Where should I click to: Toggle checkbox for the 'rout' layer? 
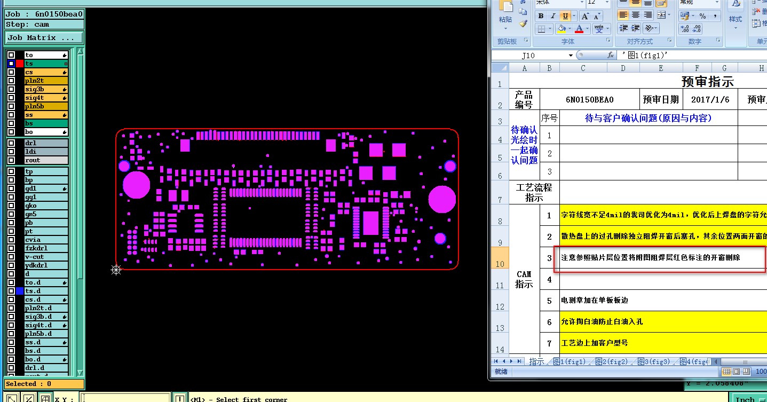pos(11,160)
